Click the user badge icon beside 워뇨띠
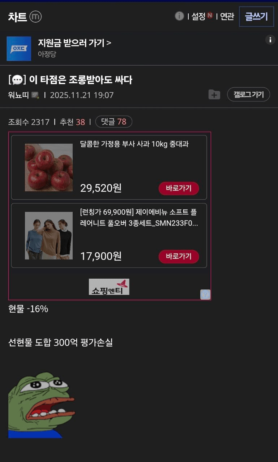 point(35,95)
